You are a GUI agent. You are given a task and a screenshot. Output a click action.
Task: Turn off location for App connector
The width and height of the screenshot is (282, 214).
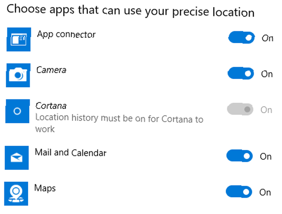[241, 38]
